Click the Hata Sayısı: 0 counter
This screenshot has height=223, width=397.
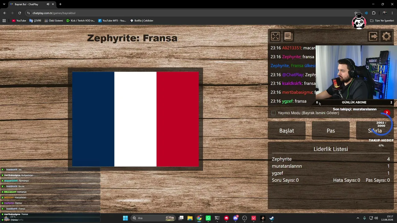[x=346, y=180]
